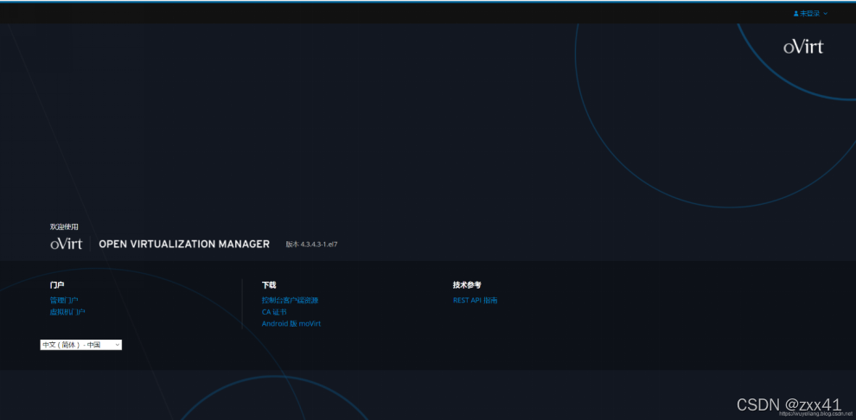
Task: Open the 未登录 user dropdown menu
Action: pos(811,13)
